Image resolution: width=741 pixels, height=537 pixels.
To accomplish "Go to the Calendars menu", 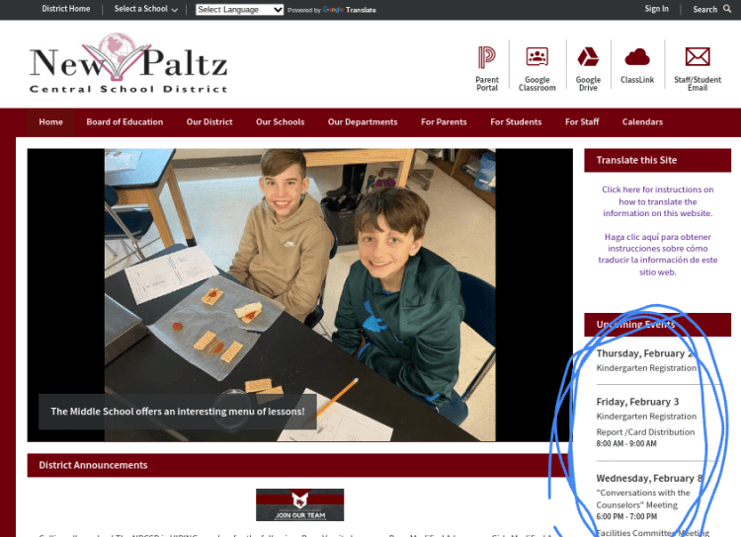I will 642,122.
